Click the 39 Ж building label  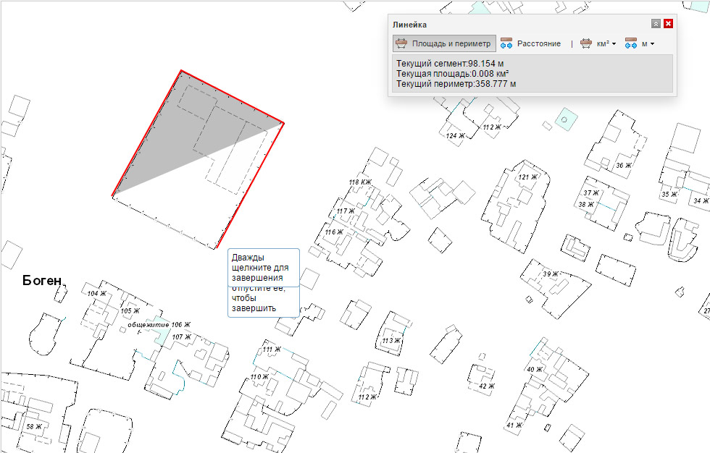[x=551, y=274]
